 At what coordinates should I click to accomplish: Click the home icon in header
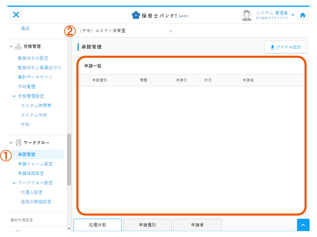pyautogui.click(x=302, y=15)
